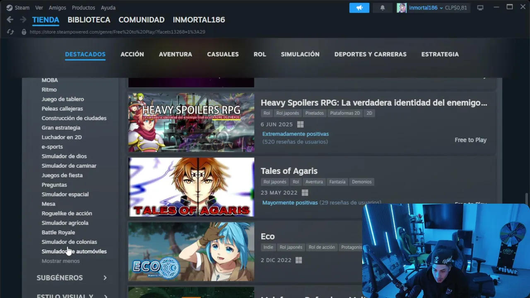Click the Demonios tag

coord(362,182)
